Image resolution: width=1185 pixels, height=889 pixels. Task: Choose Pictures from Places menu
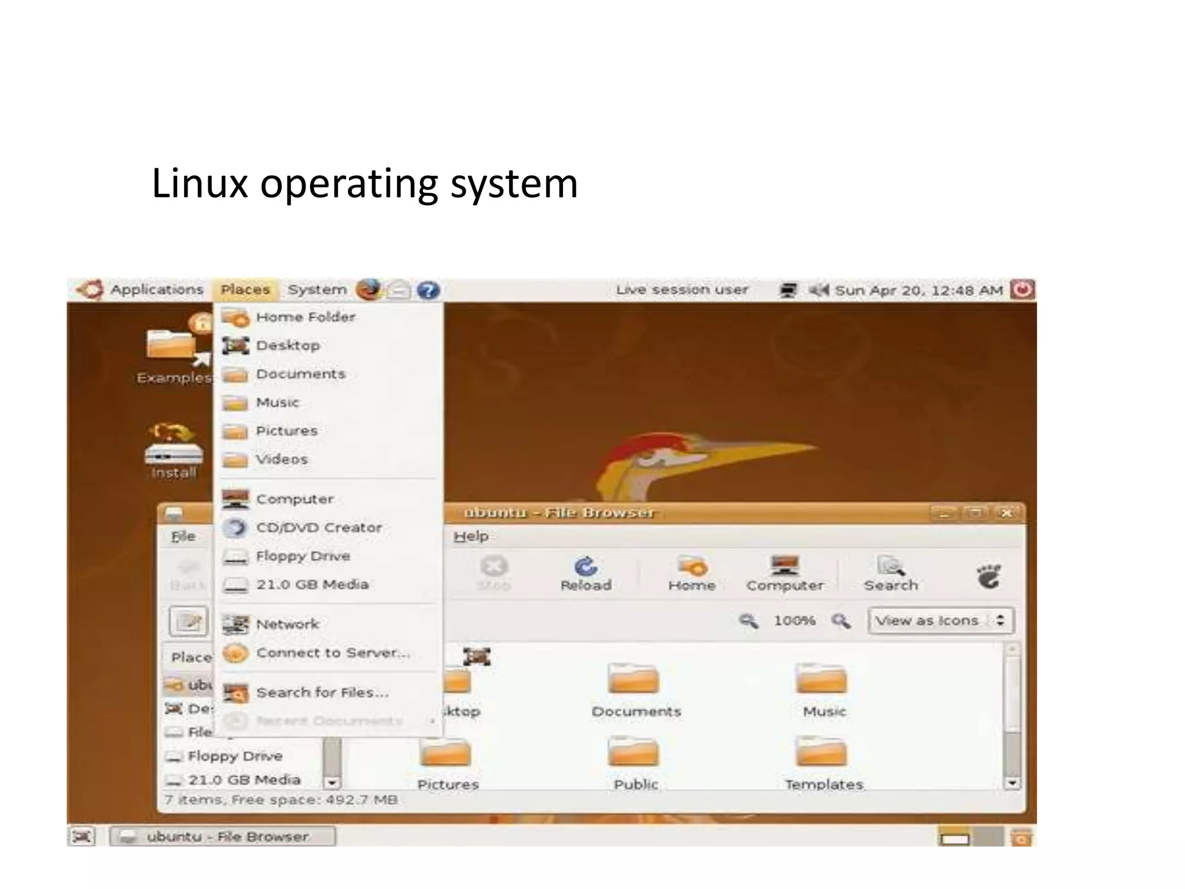(329, 431)
